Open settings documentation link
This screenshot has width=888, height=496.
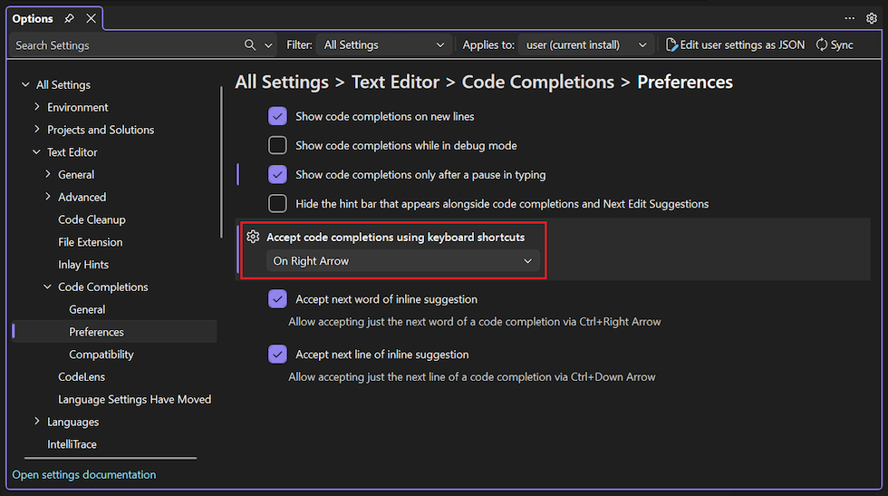(x=83, y=474)
